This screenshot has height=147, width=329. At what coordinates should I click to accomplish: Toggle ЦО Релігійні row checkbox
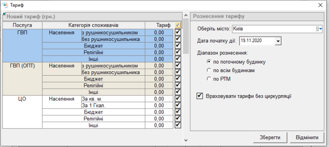click(x=178, y=118)
